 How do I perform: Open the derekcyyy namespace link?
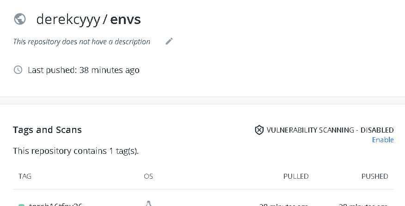pyautogui.click(x=67, y=19)
